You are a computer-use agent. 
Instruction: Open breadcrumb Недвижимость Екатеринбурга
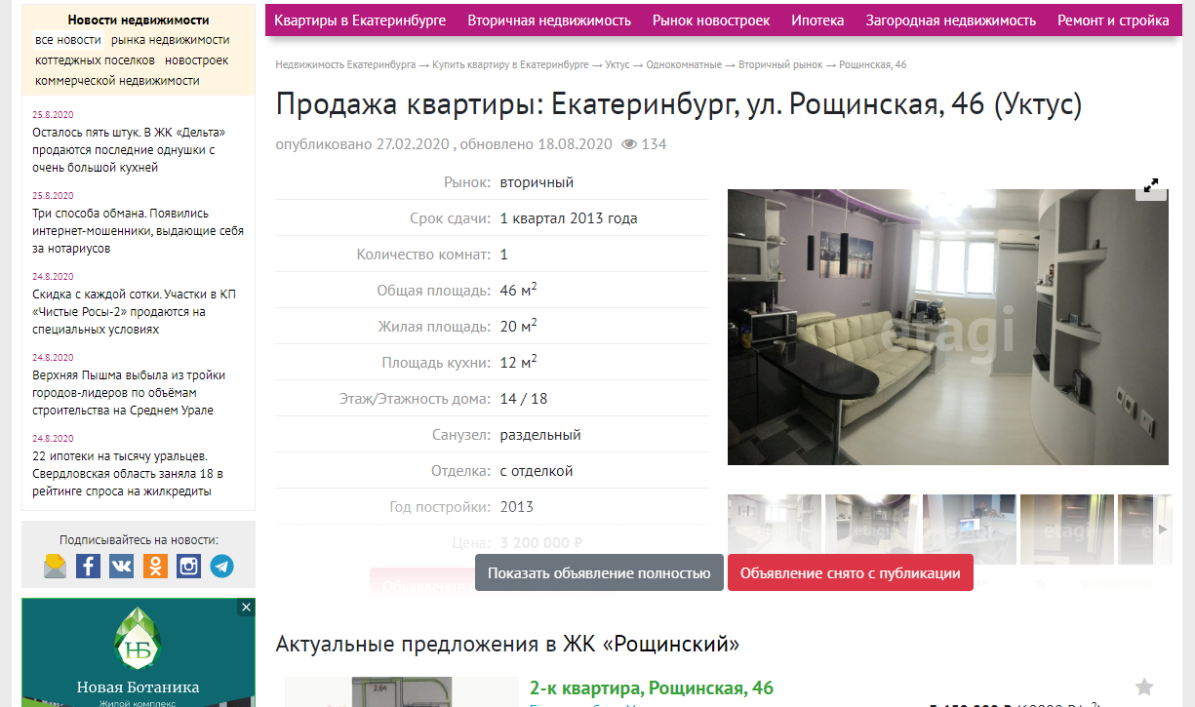tap(346, 65)
